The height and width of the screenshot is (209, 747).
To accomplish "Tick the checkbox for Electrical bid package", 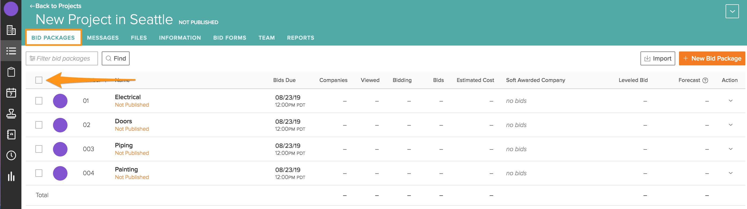I will pyautogui.click(x=39, y=101).
